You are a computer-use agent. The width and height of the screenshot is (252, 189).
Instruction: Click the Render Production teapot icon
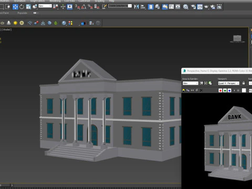(x=206, y=7)
